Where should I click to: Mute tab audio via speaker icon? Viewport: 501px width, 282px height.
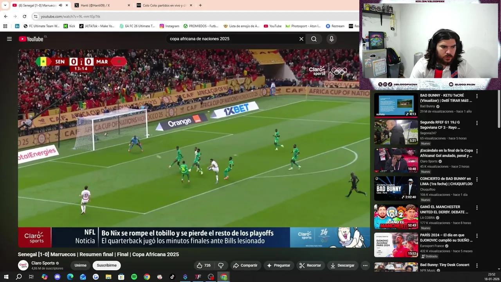[60, 5]
